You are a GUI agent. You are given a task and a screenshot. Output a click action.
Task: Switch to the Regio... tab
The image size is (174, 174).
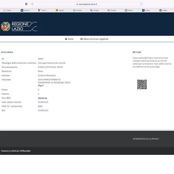coord(164,10)
